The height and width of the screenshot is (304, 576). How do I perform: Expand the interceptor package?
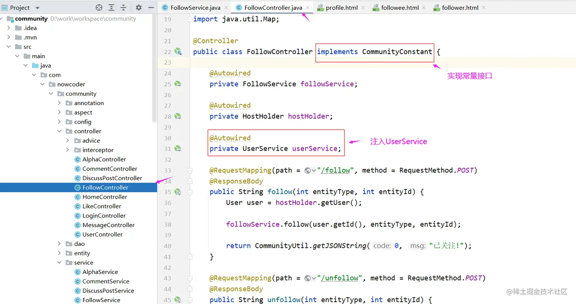tap(67, 150)
